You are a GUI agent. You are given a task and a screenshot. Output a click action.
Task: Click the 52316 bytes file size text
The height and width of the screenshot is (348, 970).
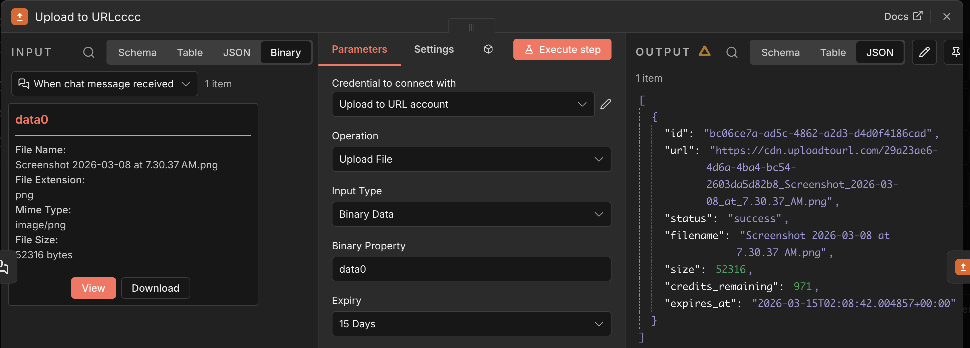tap(44, 255)
